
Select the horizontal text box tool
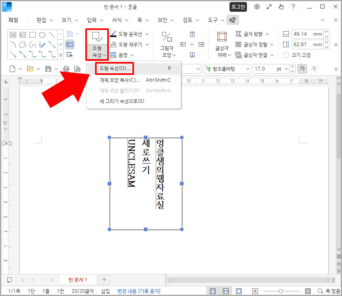click(13, 34)
